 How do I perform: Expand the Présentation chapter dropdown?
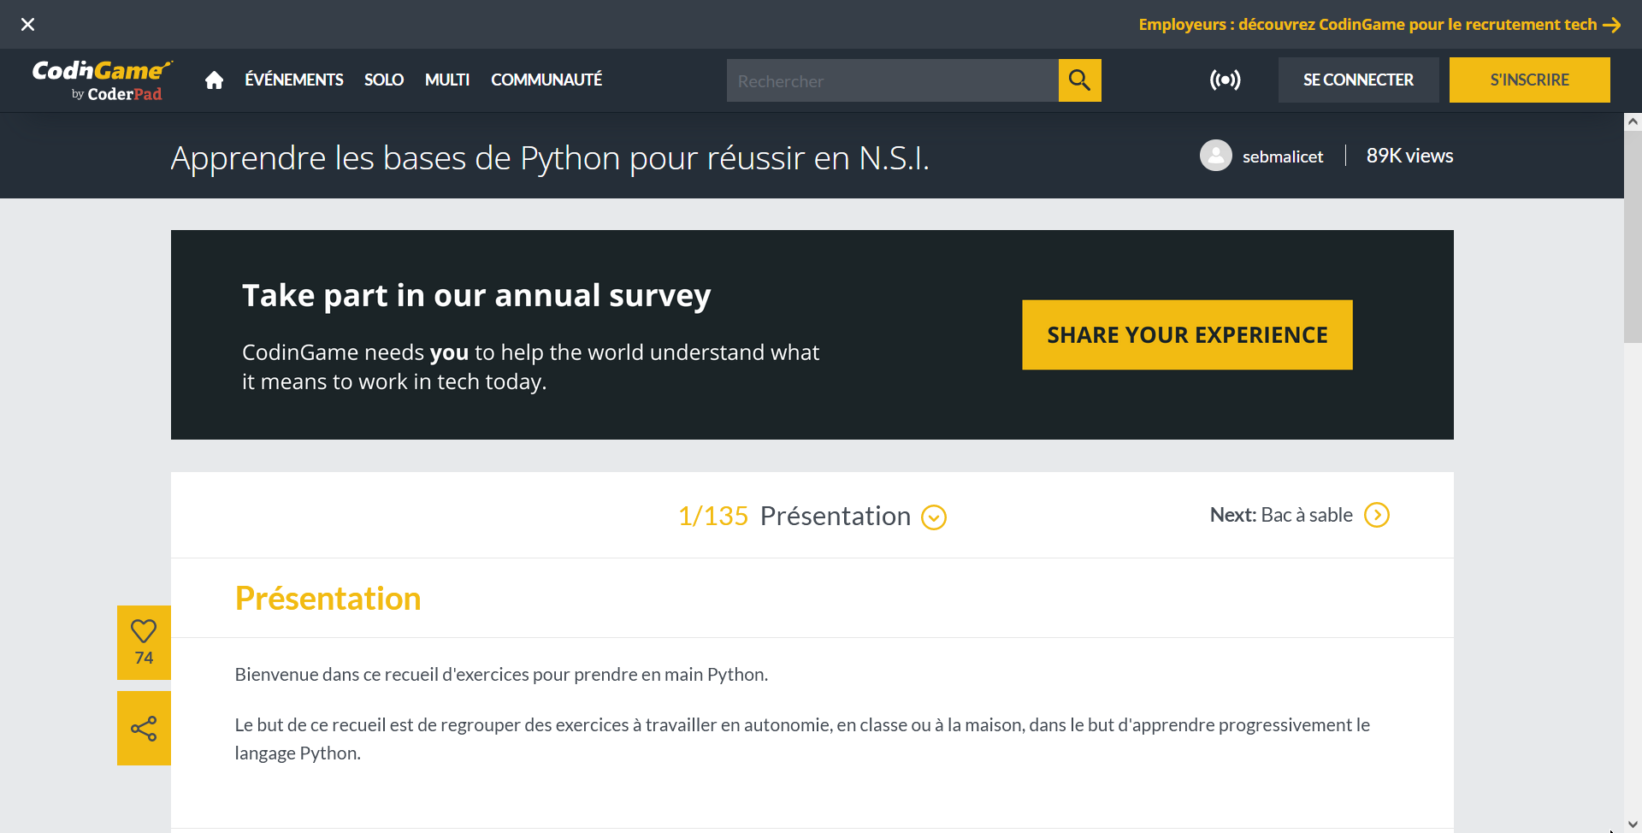point(934,517)
